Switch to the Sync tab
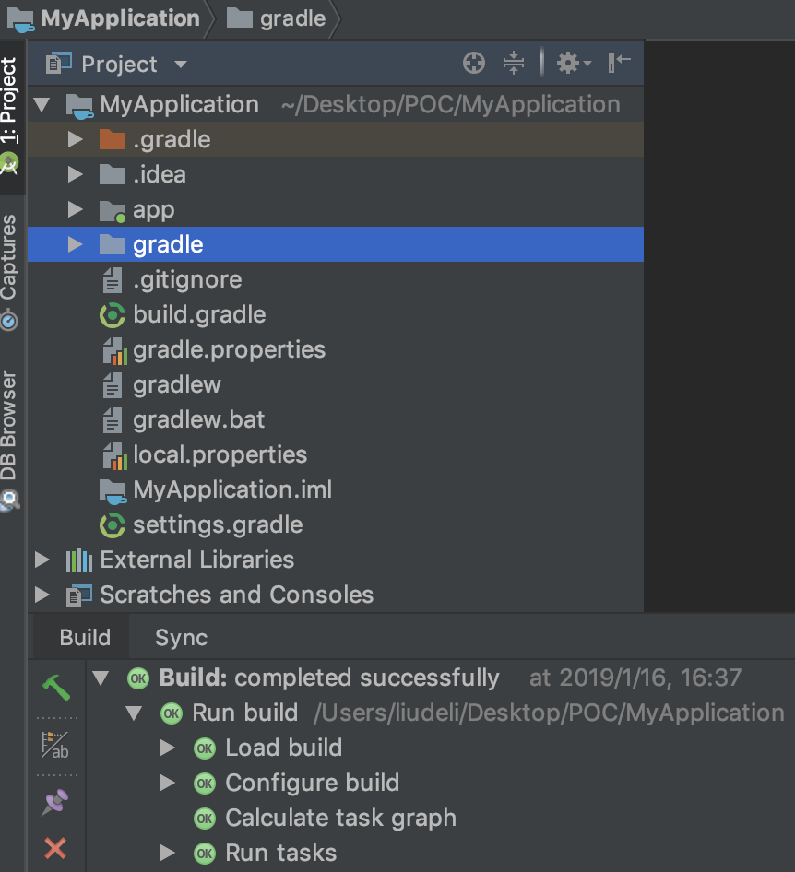The width and height of the screenshot is (795, 872). [181, 638]
